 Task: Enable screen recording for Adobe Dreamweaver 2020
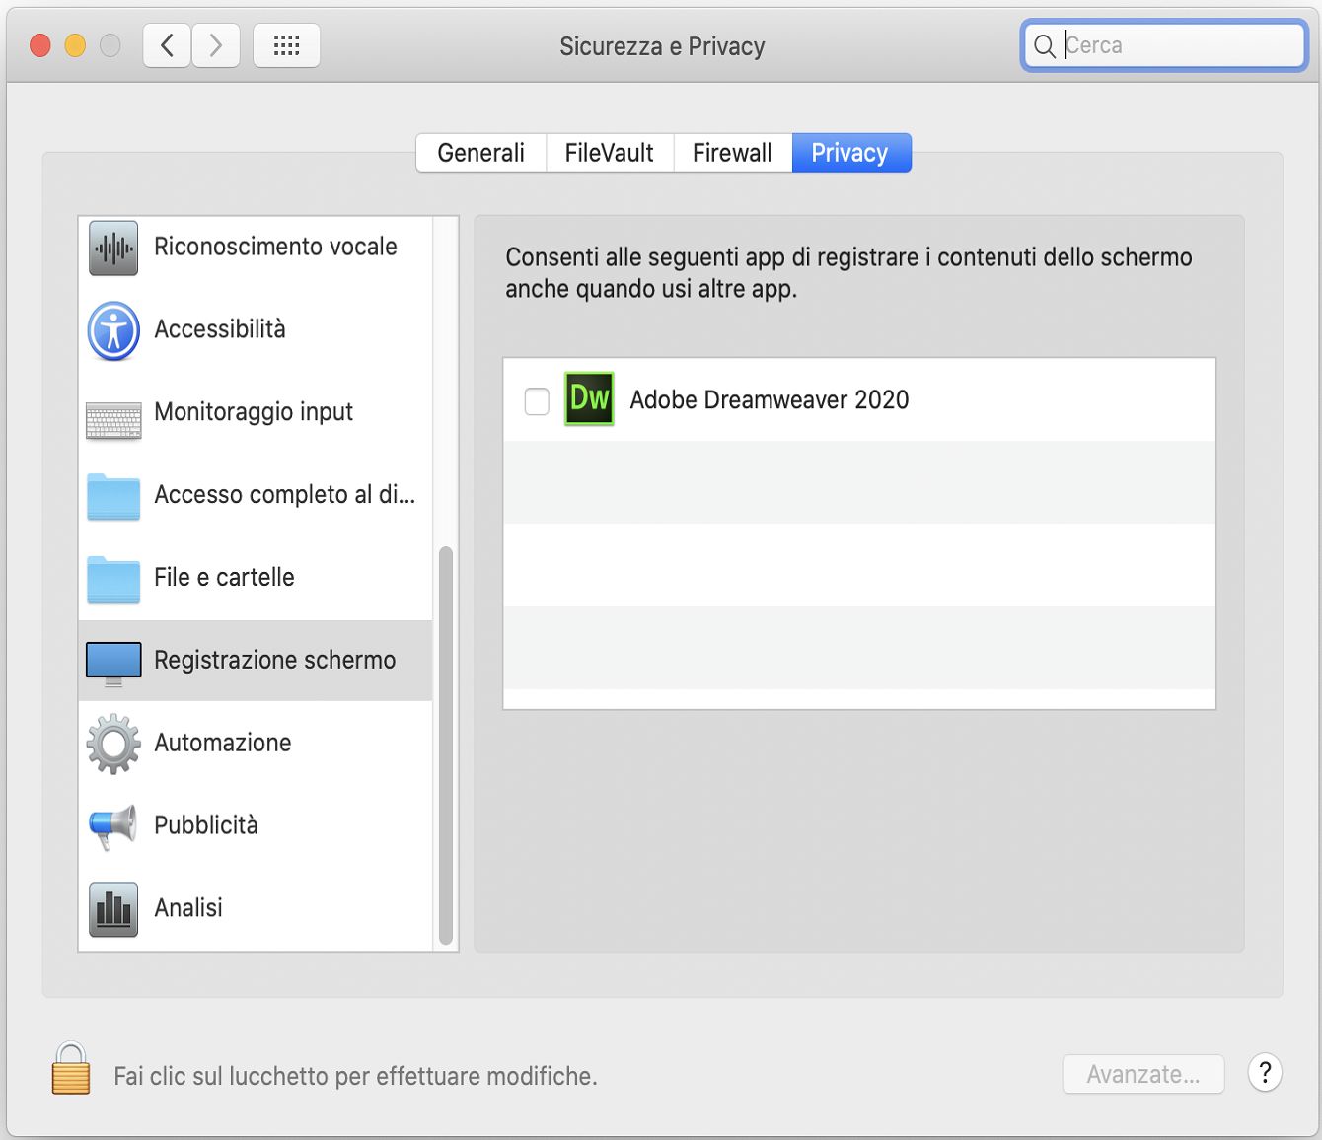point(537,400)
